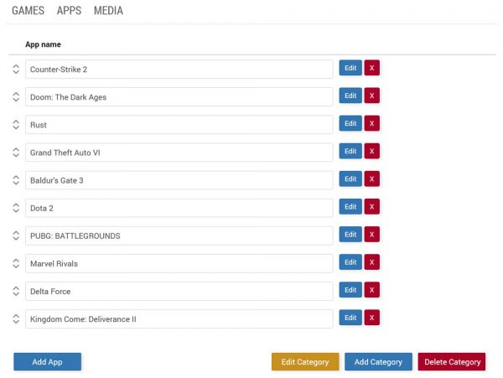
Task: Click the Add Category button
Action: tap(378, 362)
